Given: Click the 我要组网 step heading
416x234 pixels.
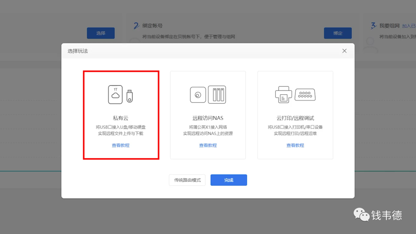Looking at the screenshot, I should coord(389,26).
